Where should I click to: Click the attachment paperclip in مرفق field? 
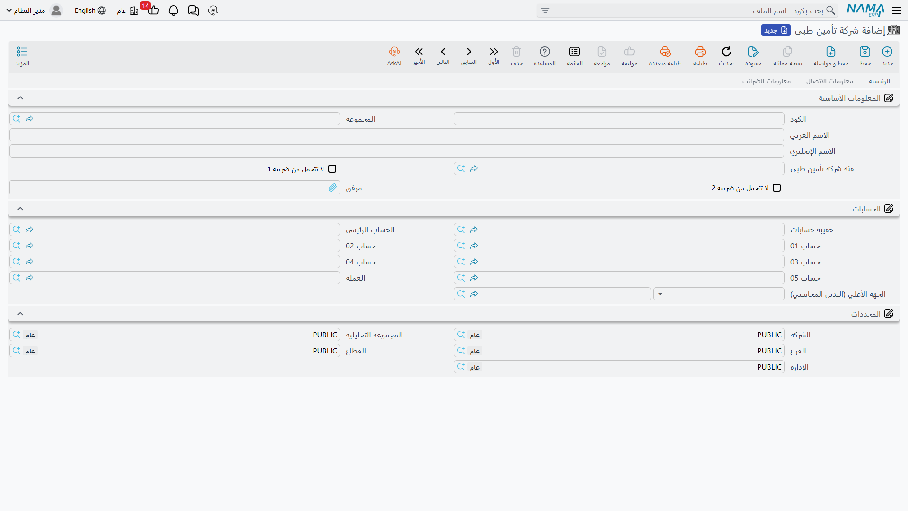point(333,187)
